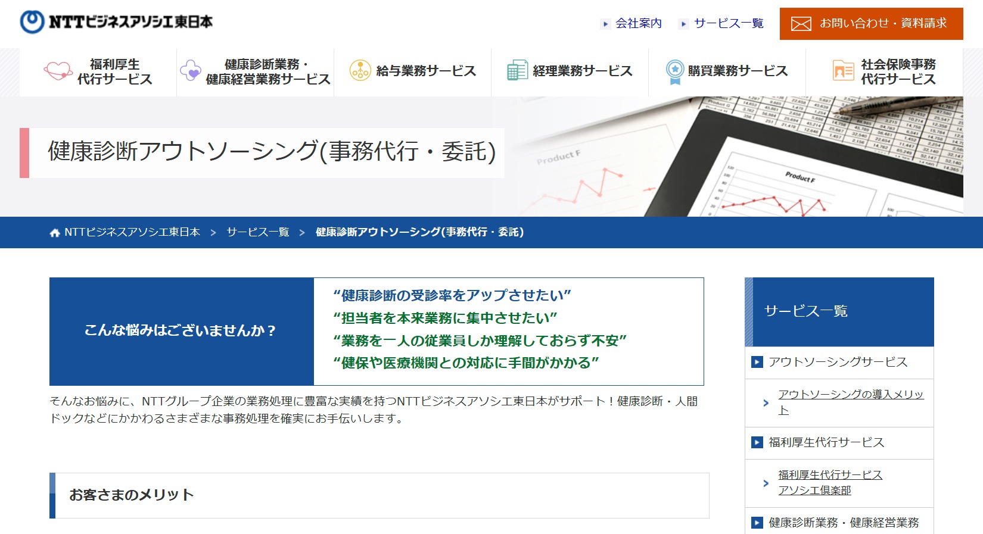Click the home icon in the breadcrumb

coord(55,232)
